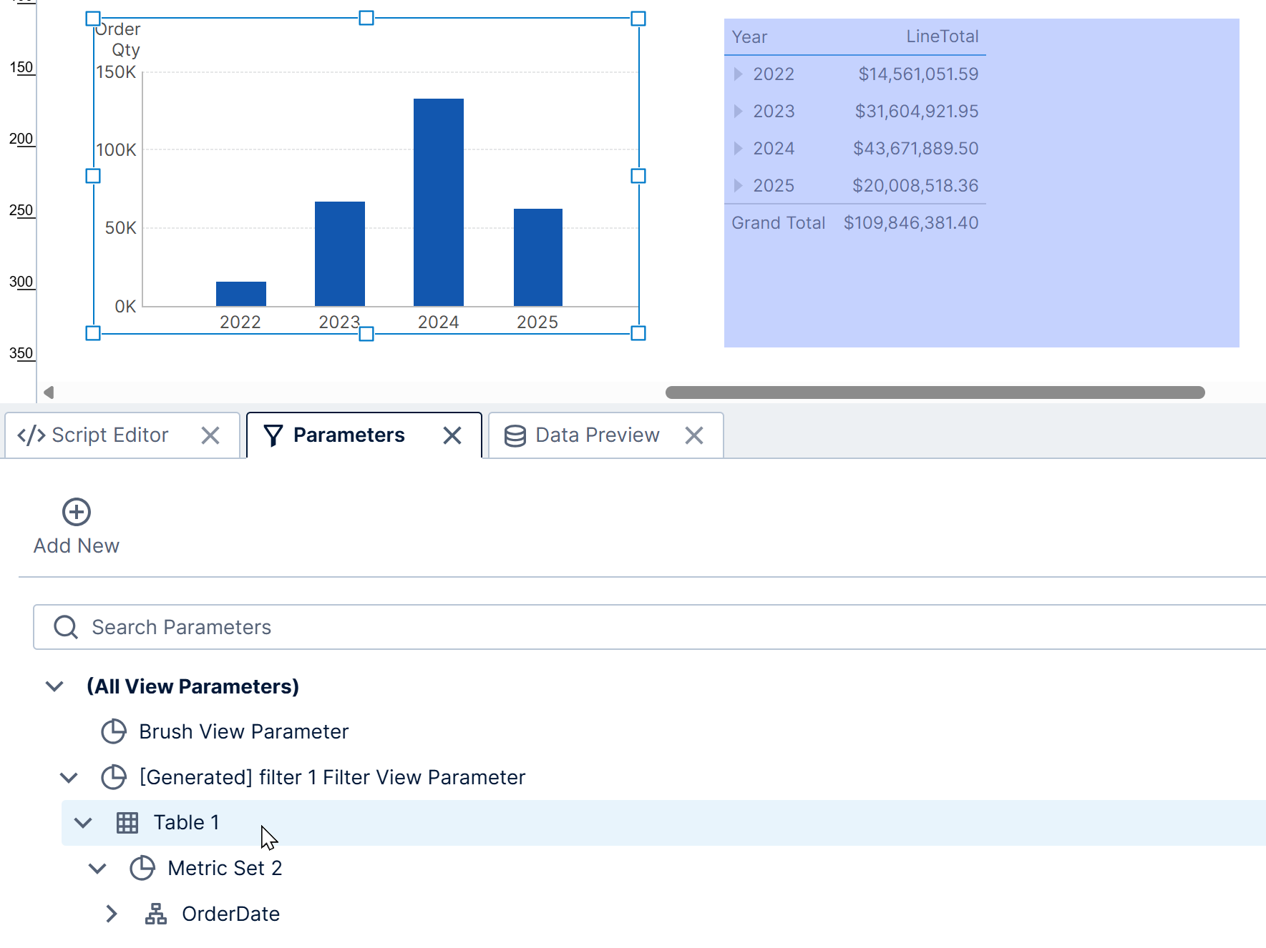
Task: Click the magnifier icon in Search Parameters
Action: [x=66, y=627]
